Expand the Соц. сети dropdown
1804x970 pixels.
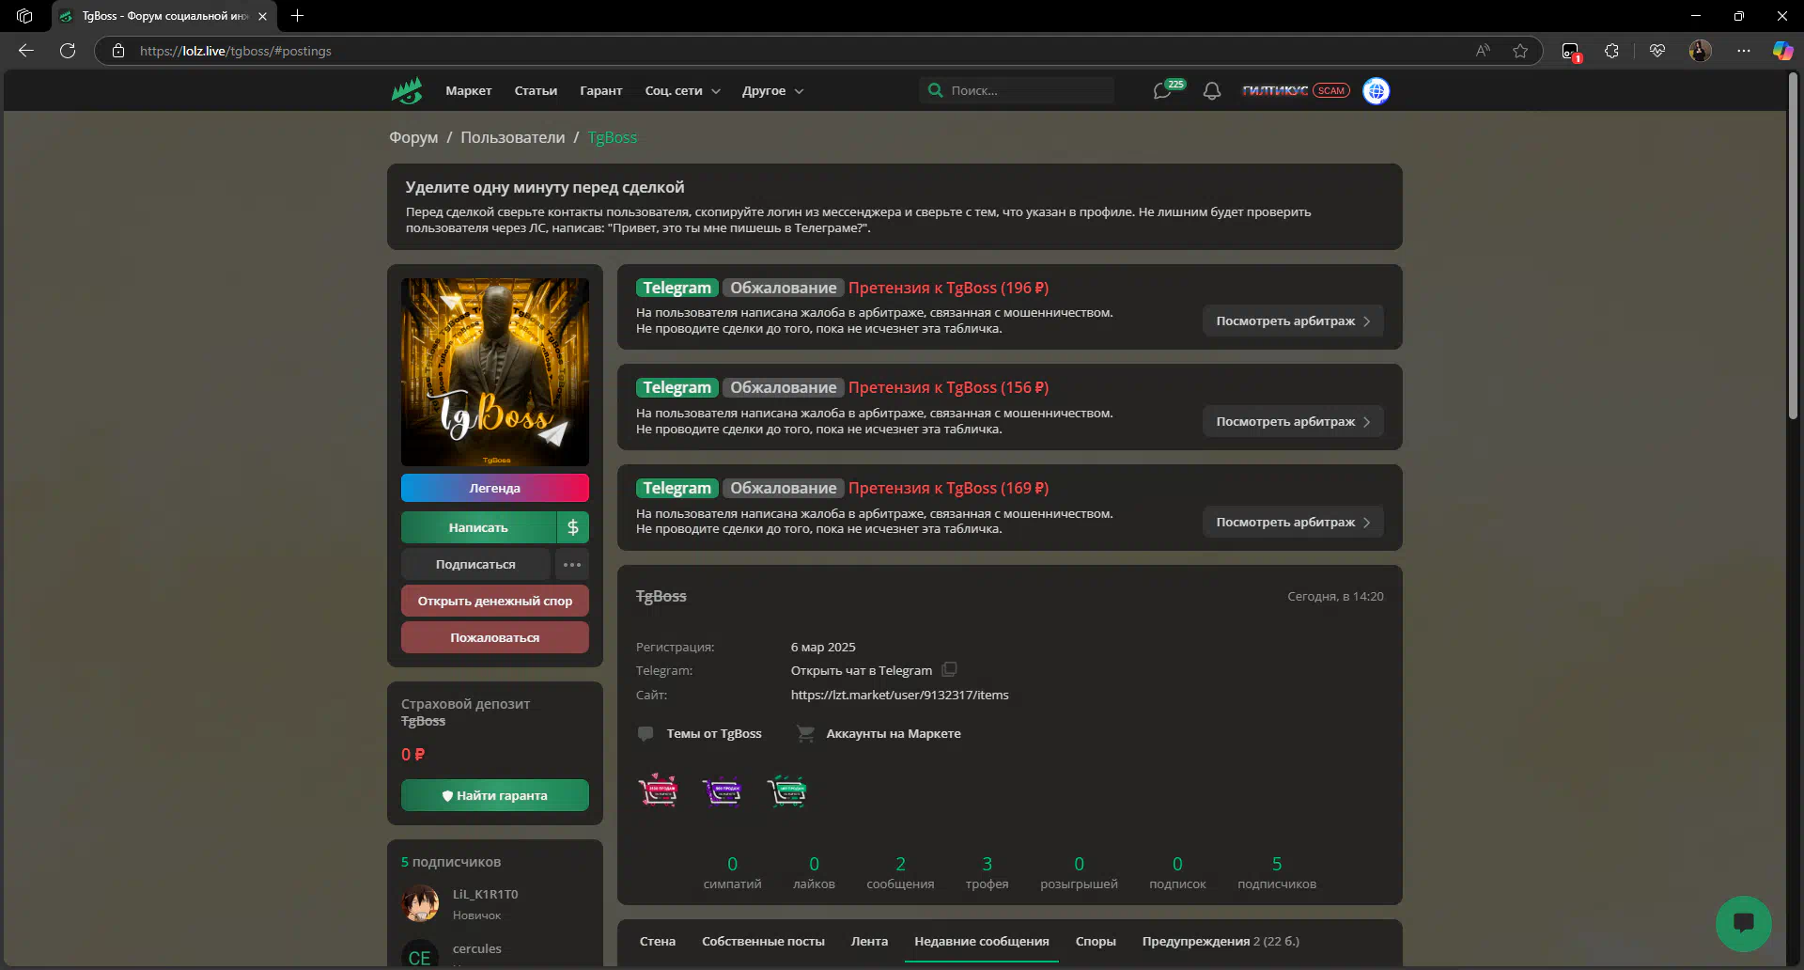[683, 91]
